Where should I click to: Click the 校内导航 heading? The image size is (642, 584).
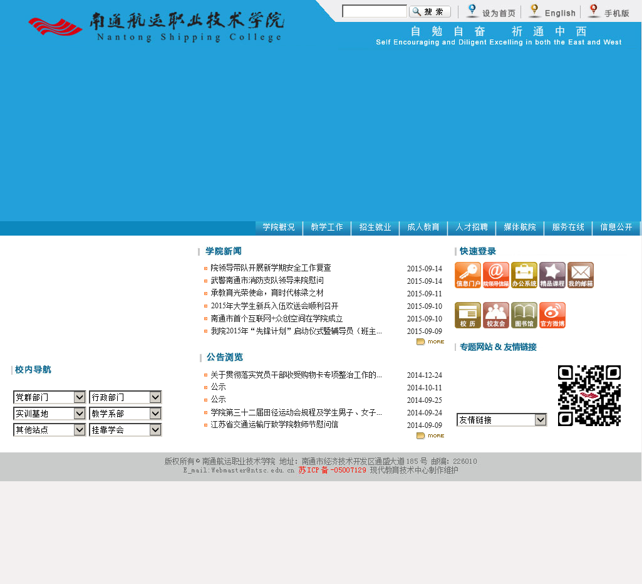[33, 370]
